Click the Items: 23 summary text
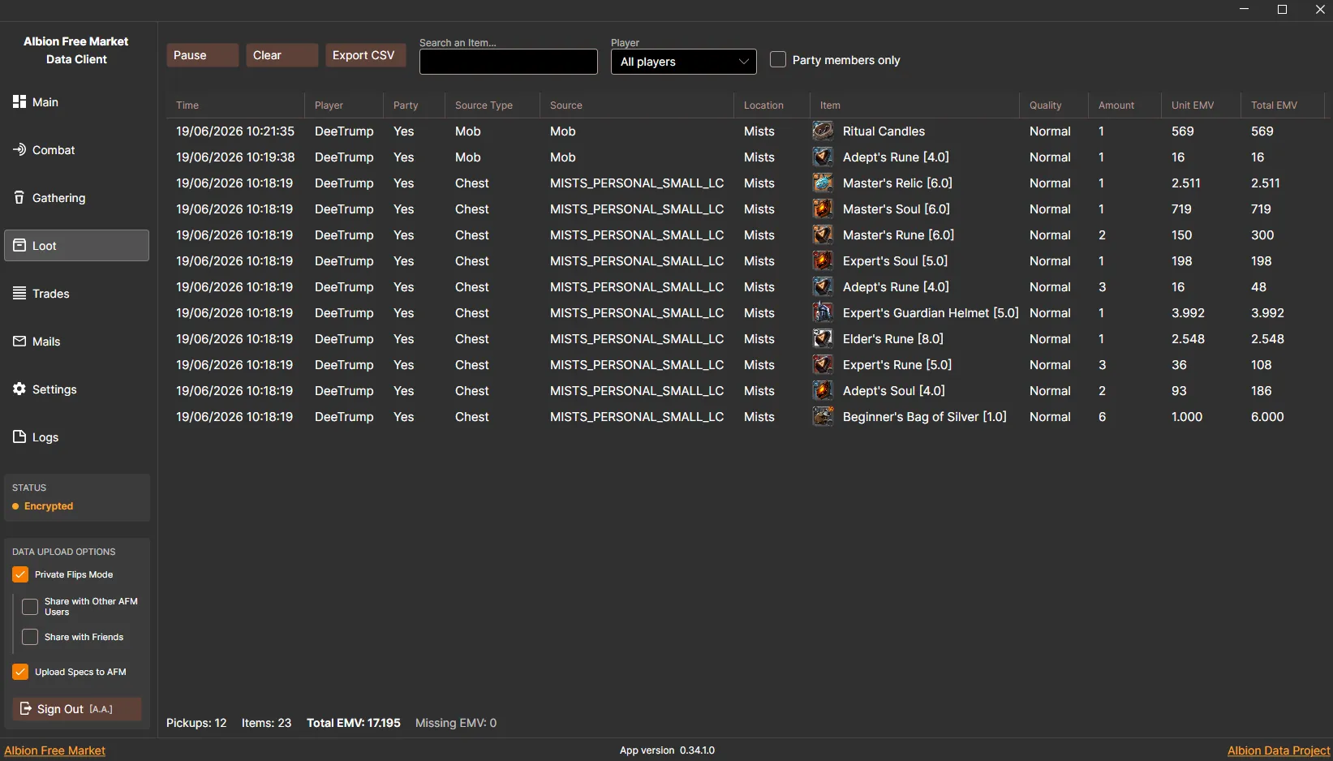This screenshot has height=761, width=1333. [266, 723]
